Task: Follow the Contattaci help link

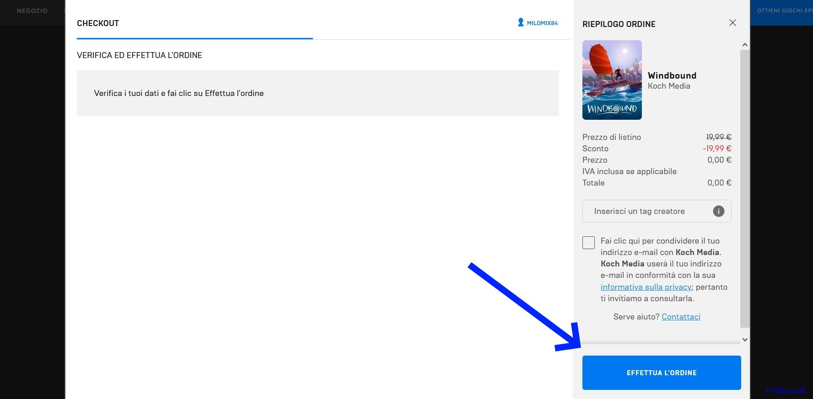Action: click(681, 317)
